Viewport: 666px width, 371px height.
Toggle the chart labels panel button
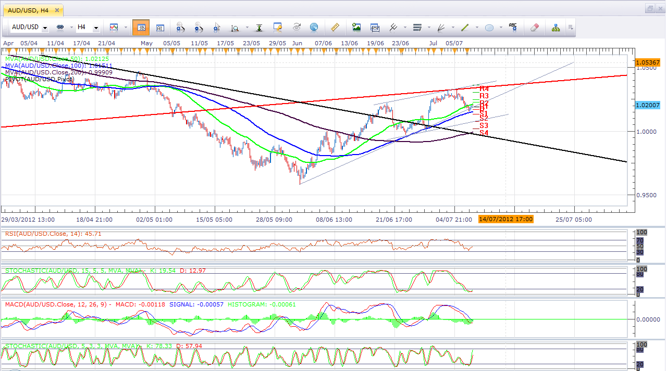point(160,27)
